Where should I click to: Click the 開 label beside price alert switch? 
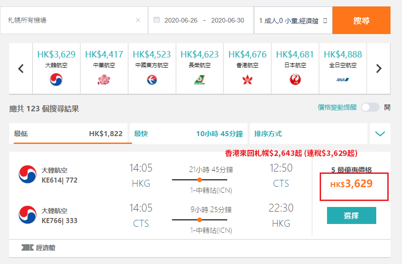pos(387,107)
